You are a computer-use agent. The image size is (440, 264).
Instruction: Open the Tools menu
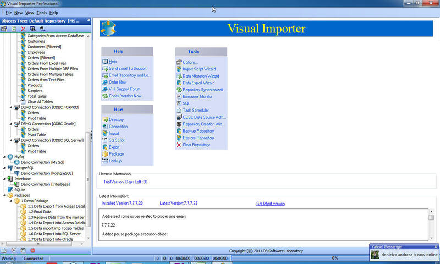pos(41,12)
